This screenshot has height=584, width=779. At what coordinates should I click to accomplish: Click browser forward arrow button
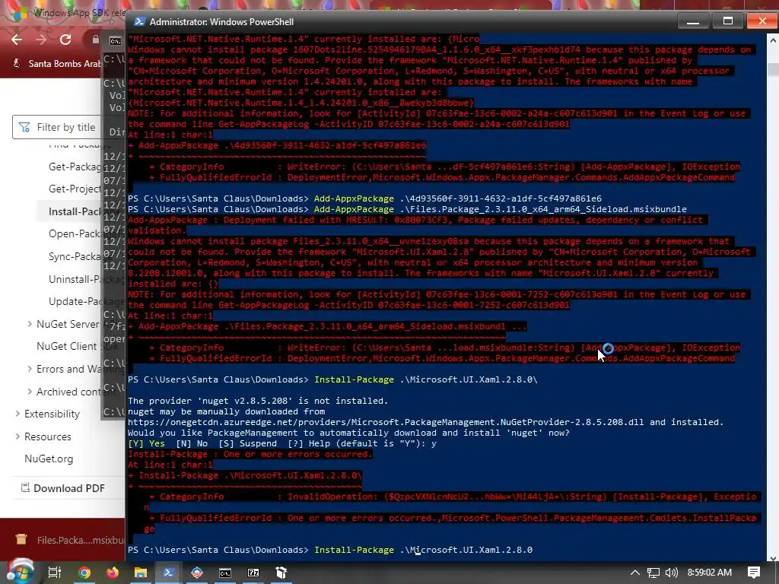coord(41,40)
